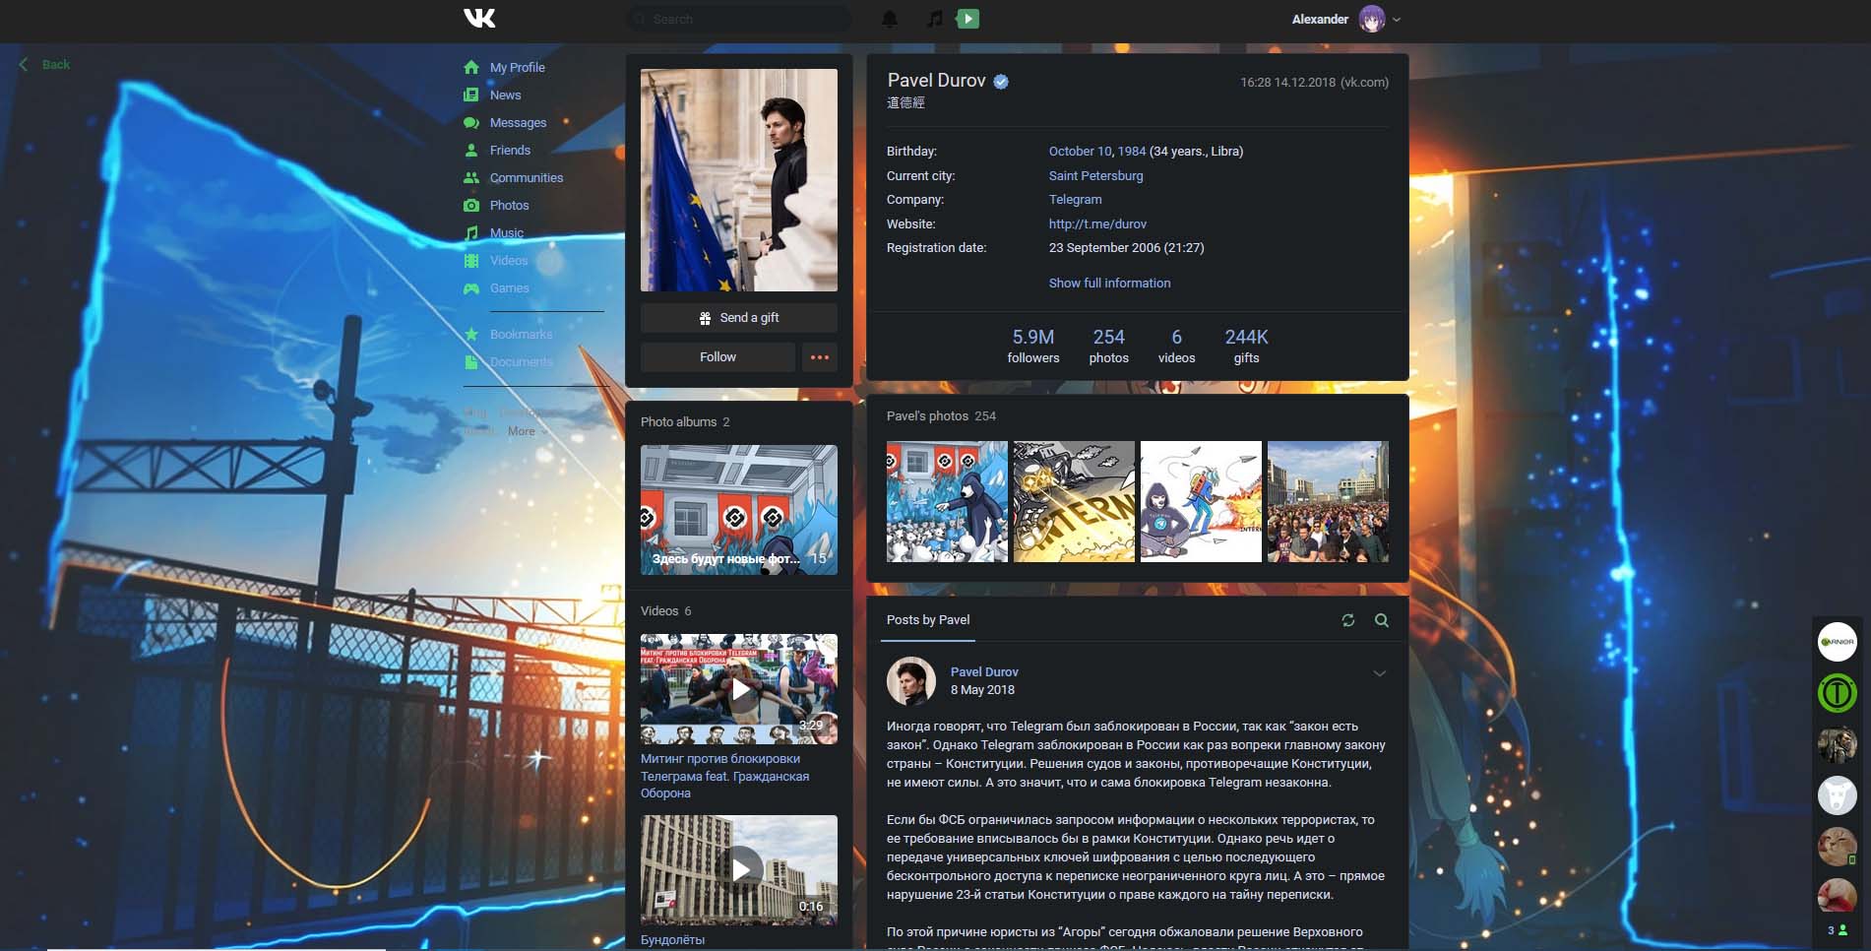Open the three-dots actions menu
This screenshot has width=1871, height=951.
(820, 357)
